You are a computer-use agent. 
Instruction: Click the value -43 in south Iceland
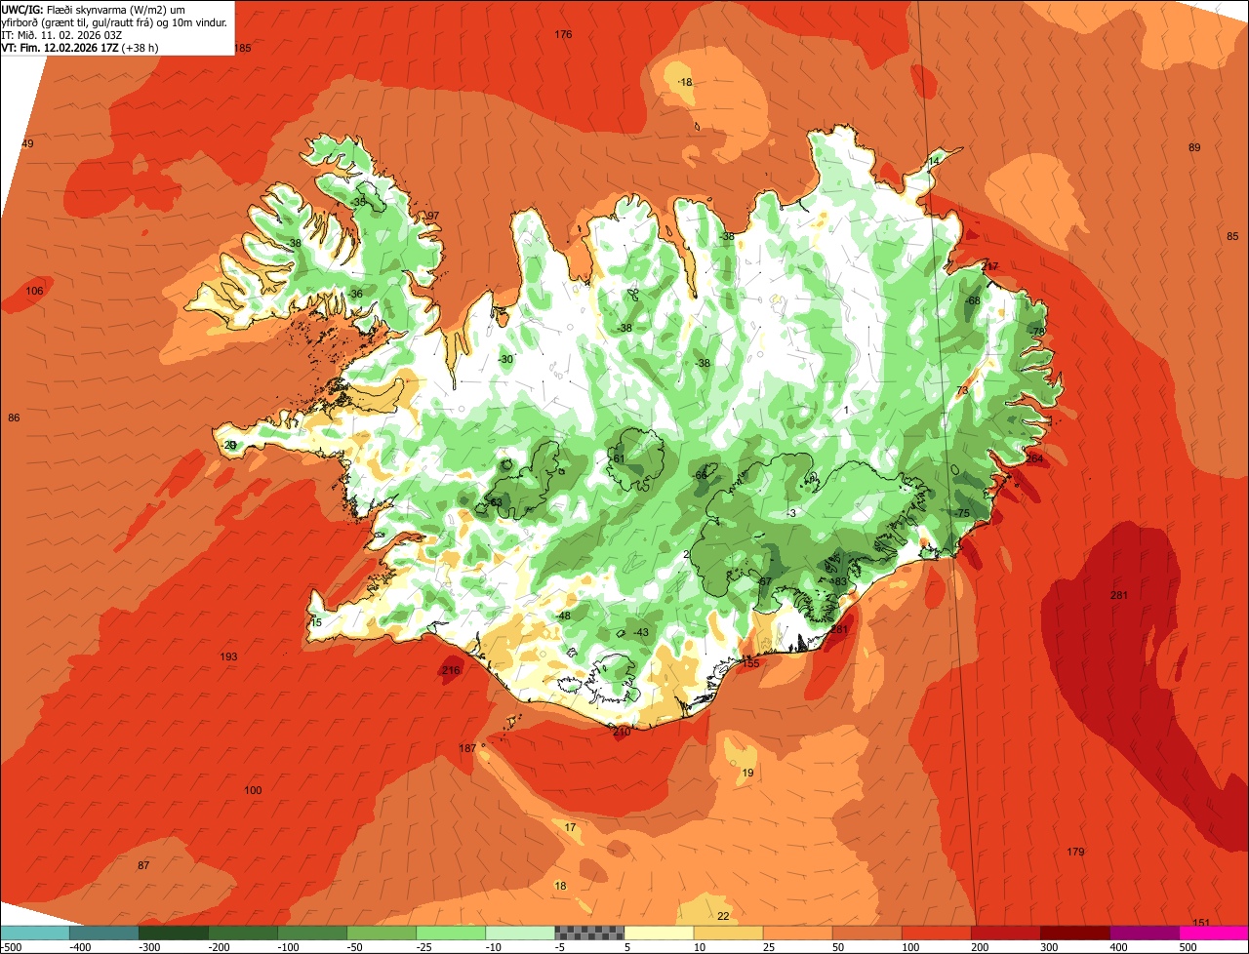click(x=640, y=632)
